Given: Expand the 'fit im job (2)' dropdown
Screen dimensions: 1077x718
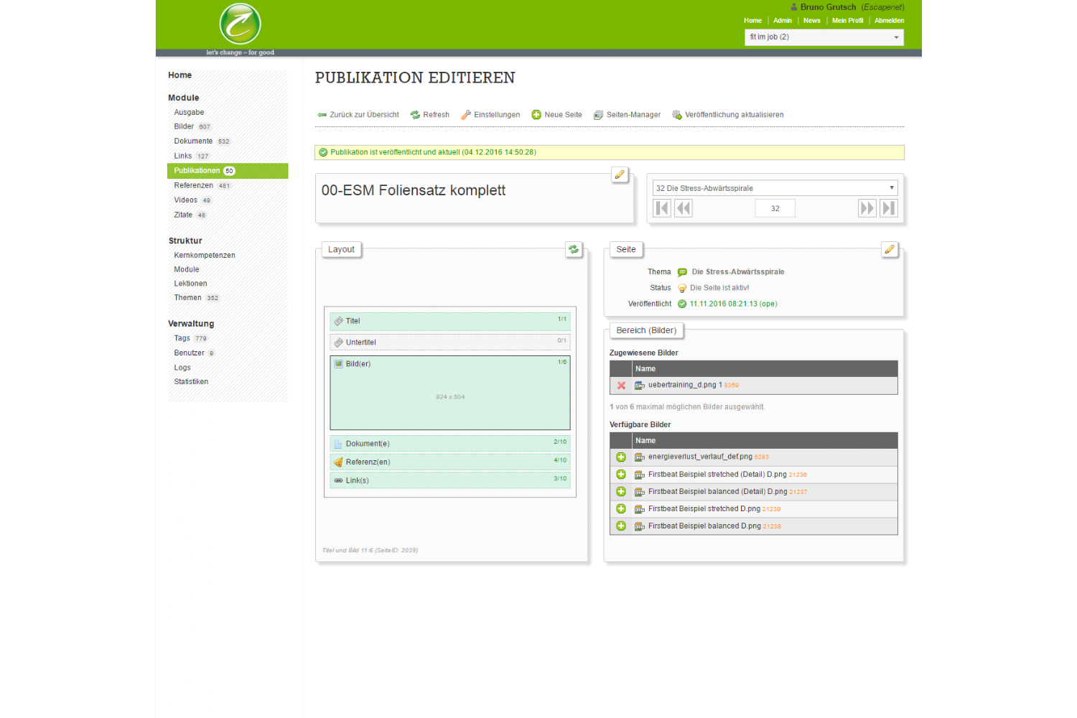Looking at the screenshot, I should coord(824,37).
